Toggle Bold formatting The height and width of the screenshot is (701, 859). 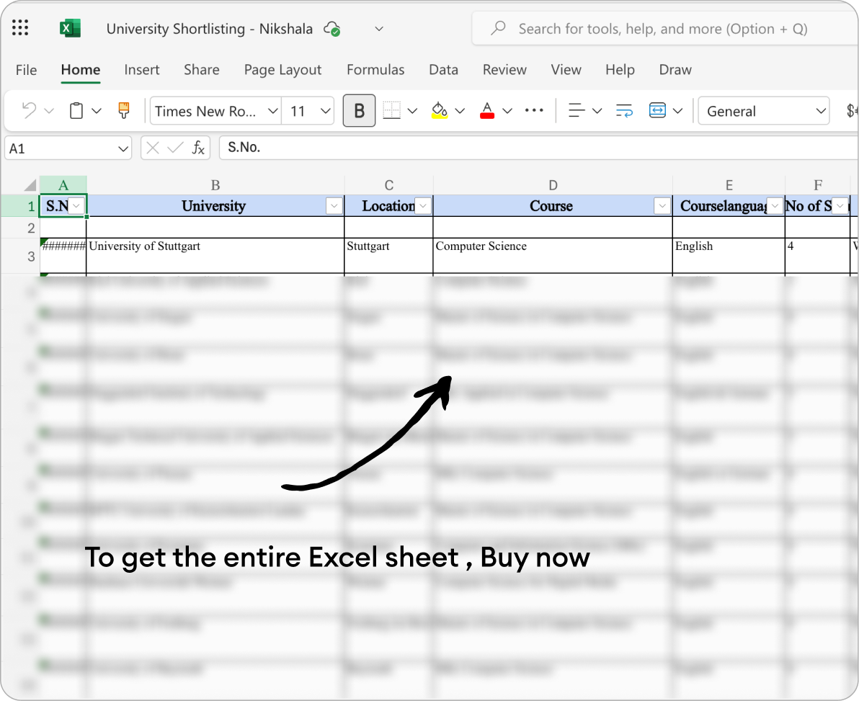360,111
